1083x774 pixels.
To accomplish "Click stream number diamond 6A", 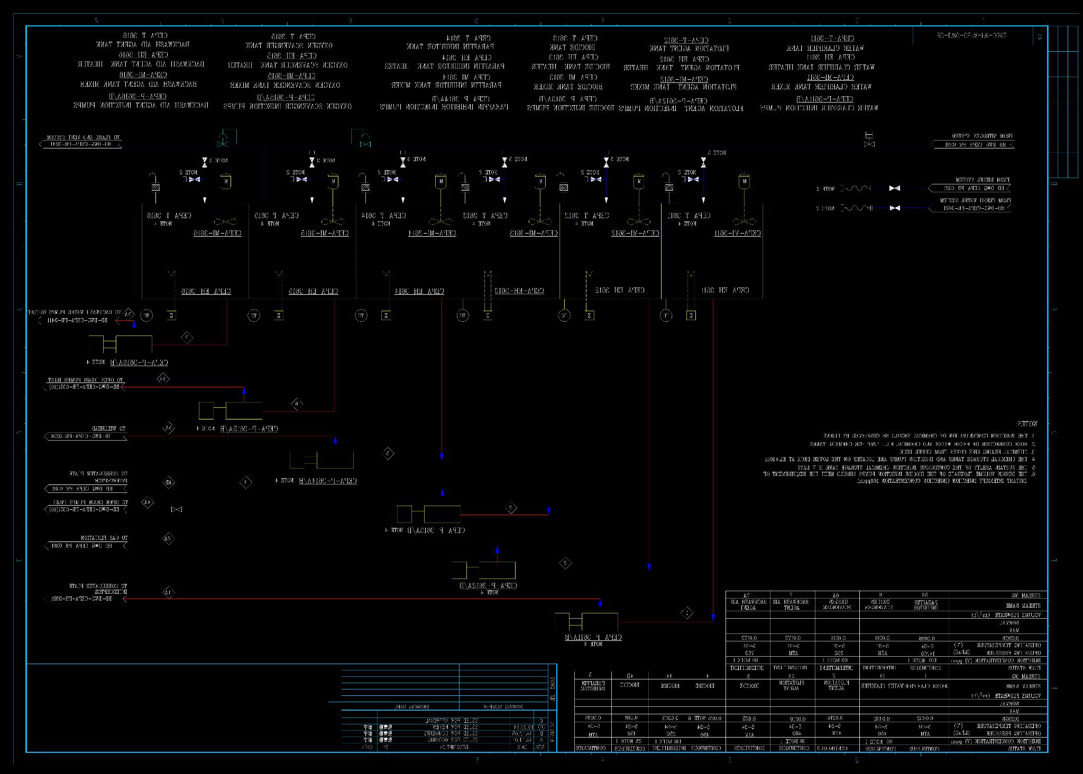I will 162,379.
